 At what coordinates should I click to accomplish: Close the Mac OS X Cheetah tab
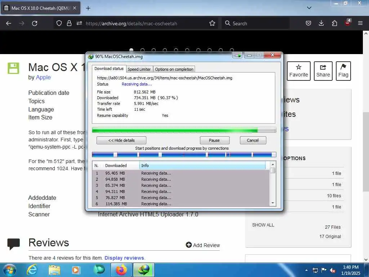click(74, 8)
